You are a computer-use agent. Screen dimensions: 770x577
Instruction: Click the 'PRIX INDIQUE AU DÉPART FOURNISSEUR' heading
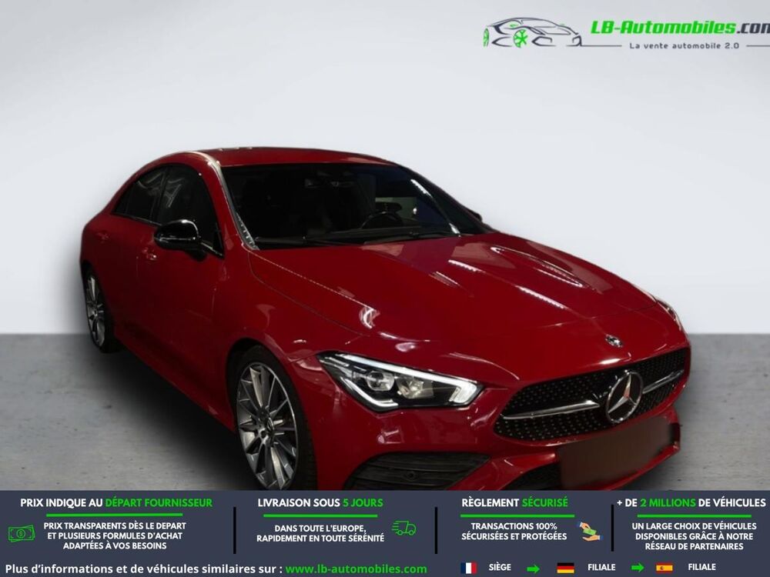pyautogui.click(x=116, y=503)
